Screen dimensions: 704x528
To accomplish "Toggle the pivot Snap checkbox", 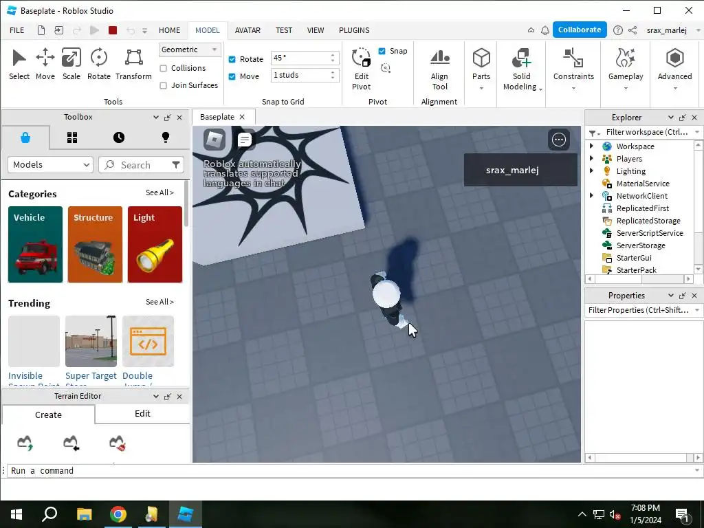I will click(x=382, y=51).
